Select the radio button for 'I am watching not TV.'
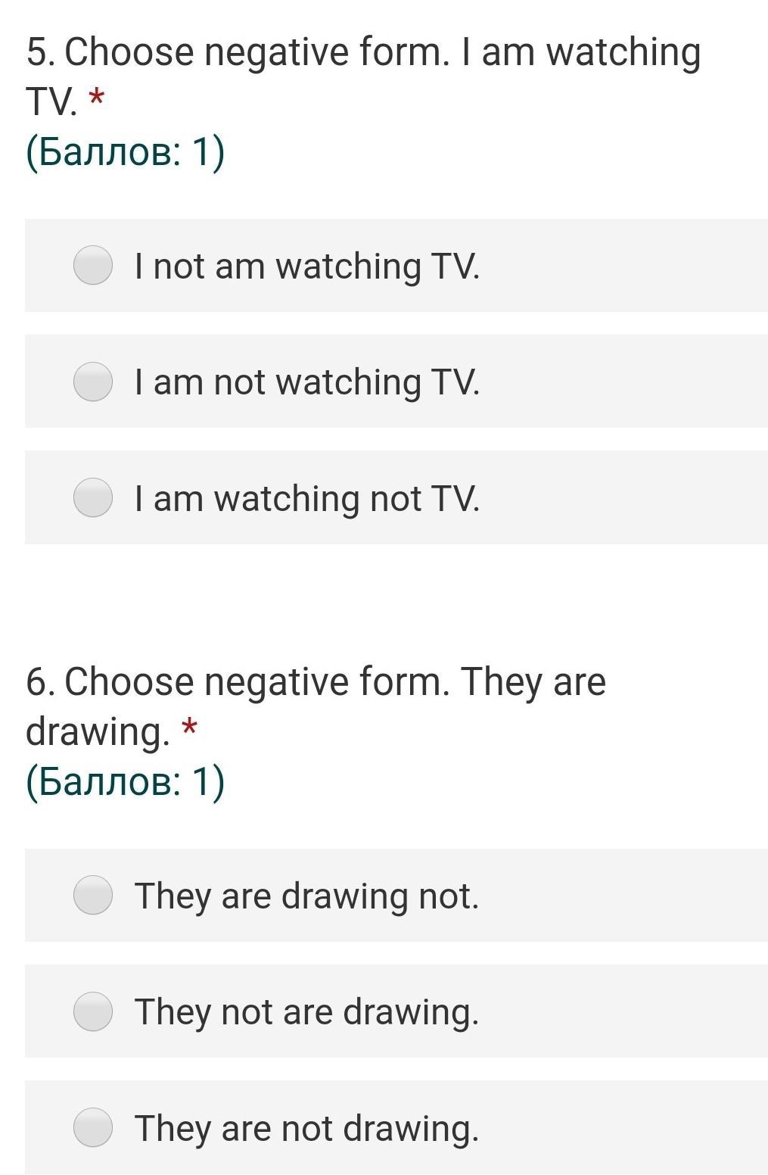The width and height of the screenshot is (768, 1175). (93, 497)
